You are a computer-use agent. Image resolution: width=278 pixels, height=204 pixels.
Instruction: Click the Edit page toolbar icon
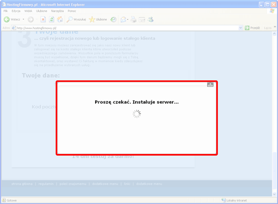pos(142,20)
